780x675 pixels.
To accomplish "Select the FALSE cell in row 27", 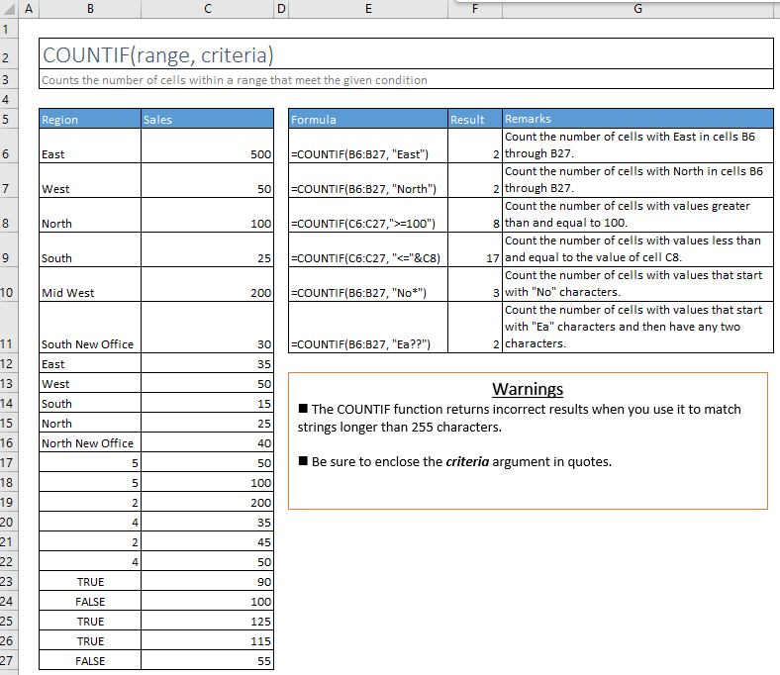I will [x=90, y=660].
